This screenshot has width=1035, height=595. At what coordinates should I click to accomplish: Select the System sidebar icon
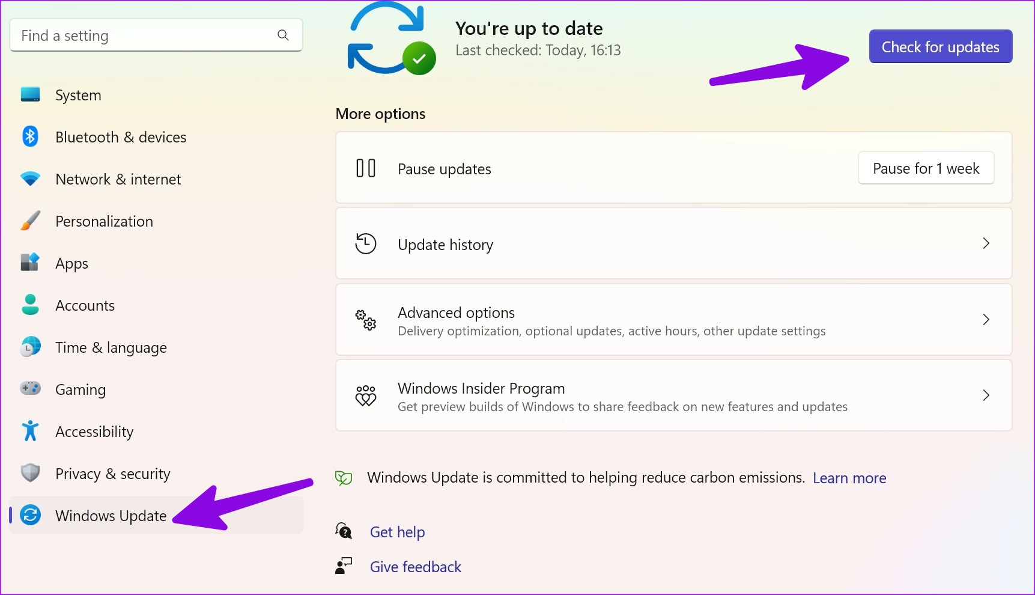coord(30,94)
